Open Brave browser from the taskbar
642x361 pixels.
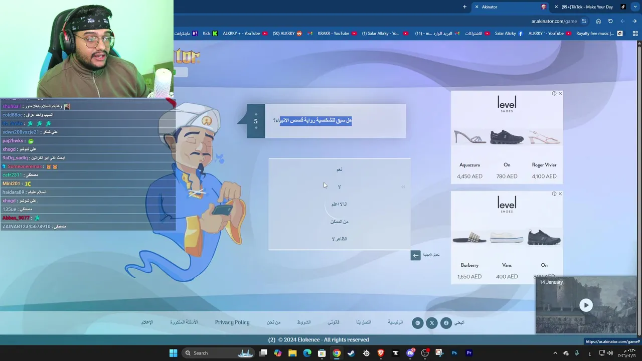coord(381,353)
